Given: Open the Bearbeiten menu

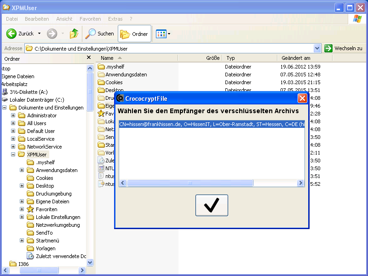Looking at the screenshot, I should click(x=37, y=19).
